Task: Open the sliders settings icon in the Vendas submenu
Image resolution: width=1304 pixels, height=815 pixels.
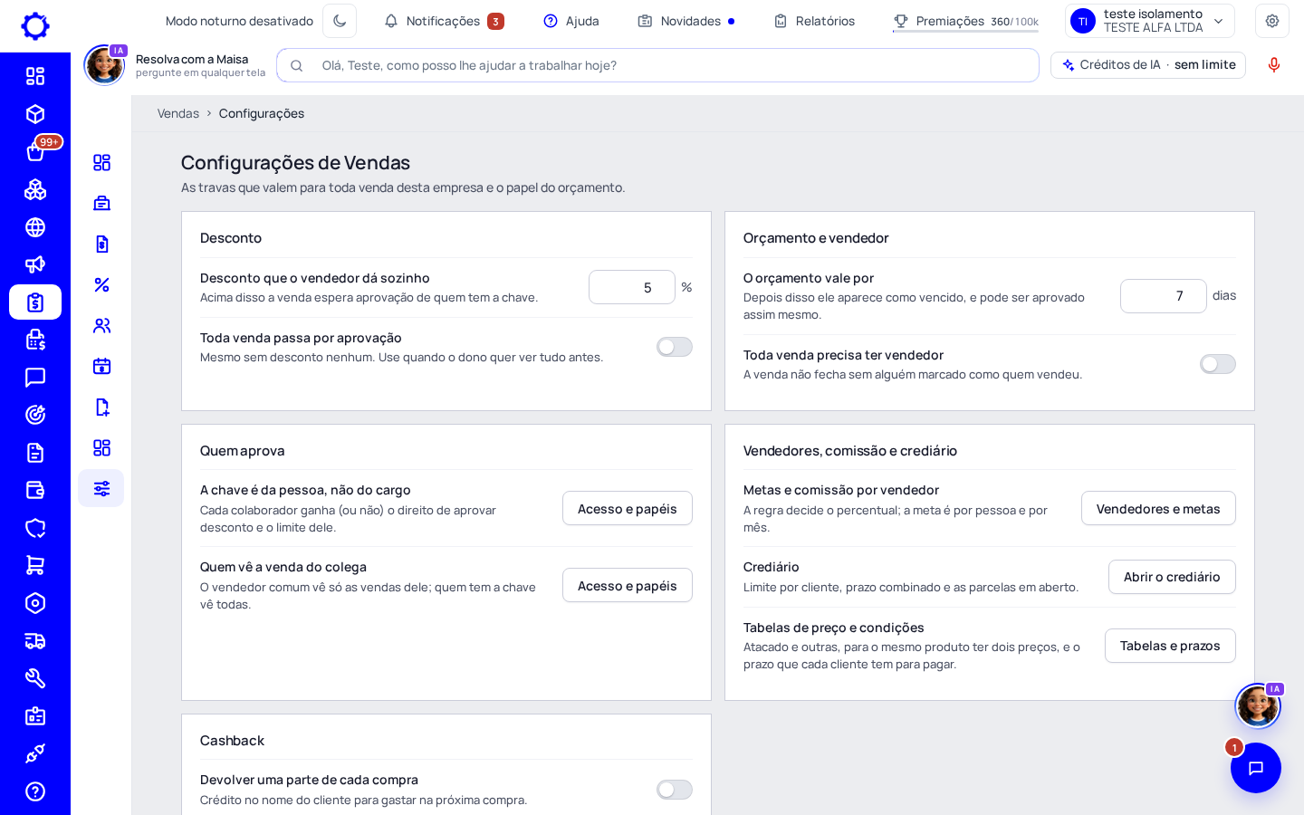Action: tap(101, 488)
